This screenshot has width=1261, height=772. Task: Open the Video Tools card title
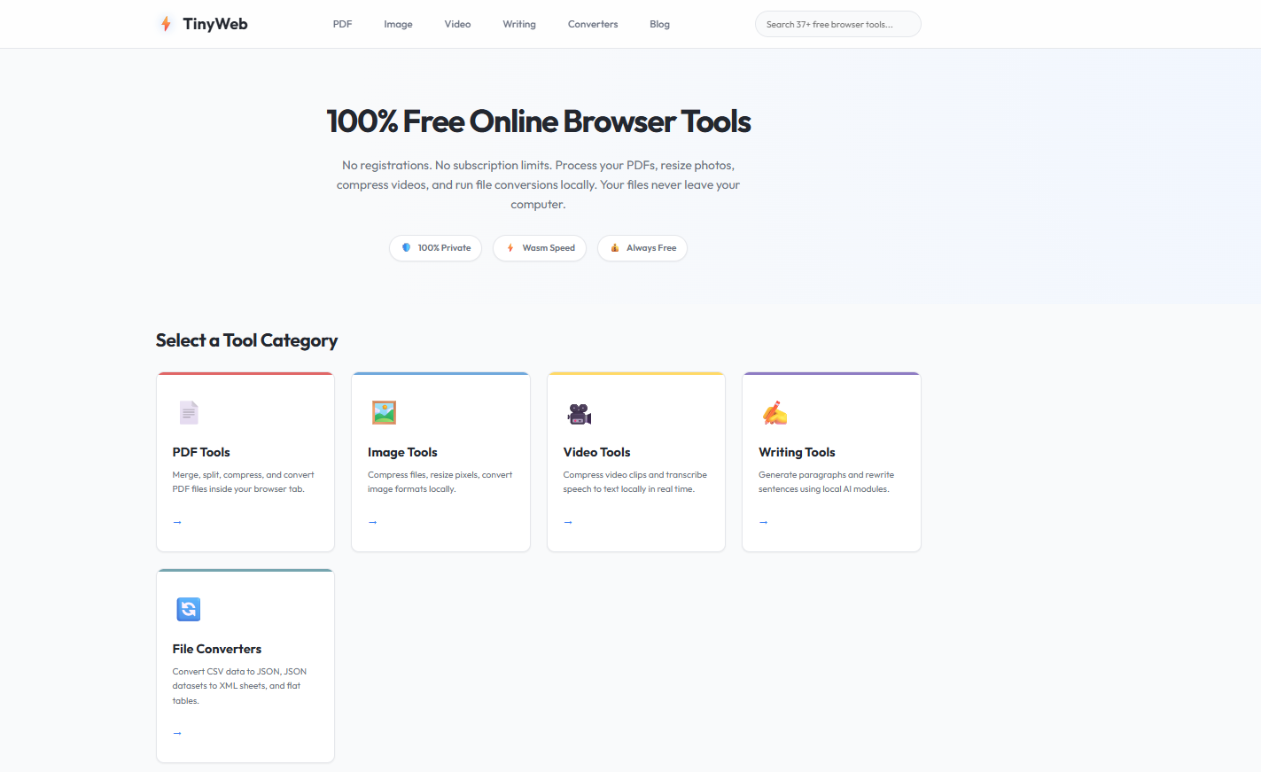[x=596, y=452]
